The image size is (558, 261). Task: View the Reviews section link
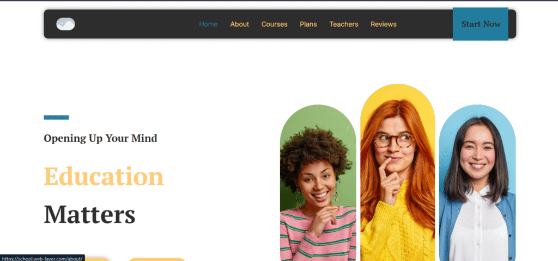coord(384,24)
